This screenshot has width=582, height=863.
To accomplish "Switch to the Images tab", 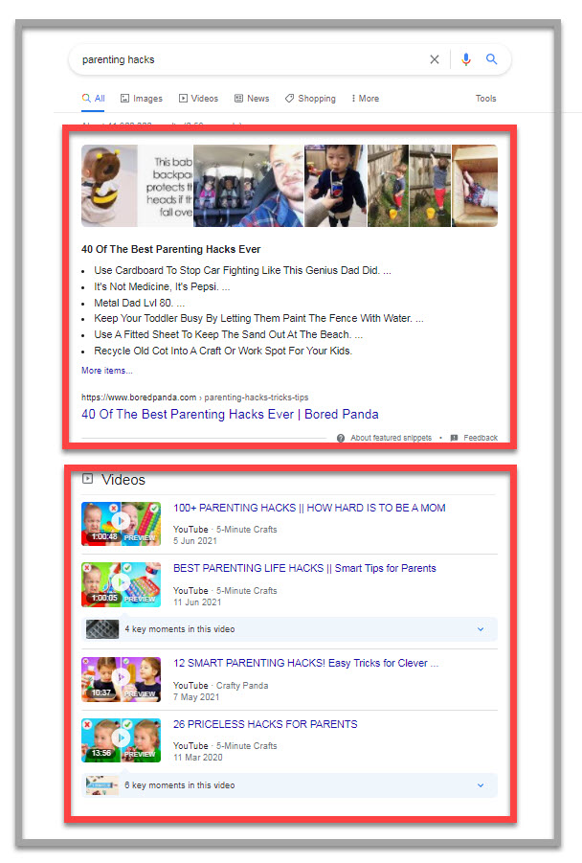I will pyautogui.click(x=142, y=99).
